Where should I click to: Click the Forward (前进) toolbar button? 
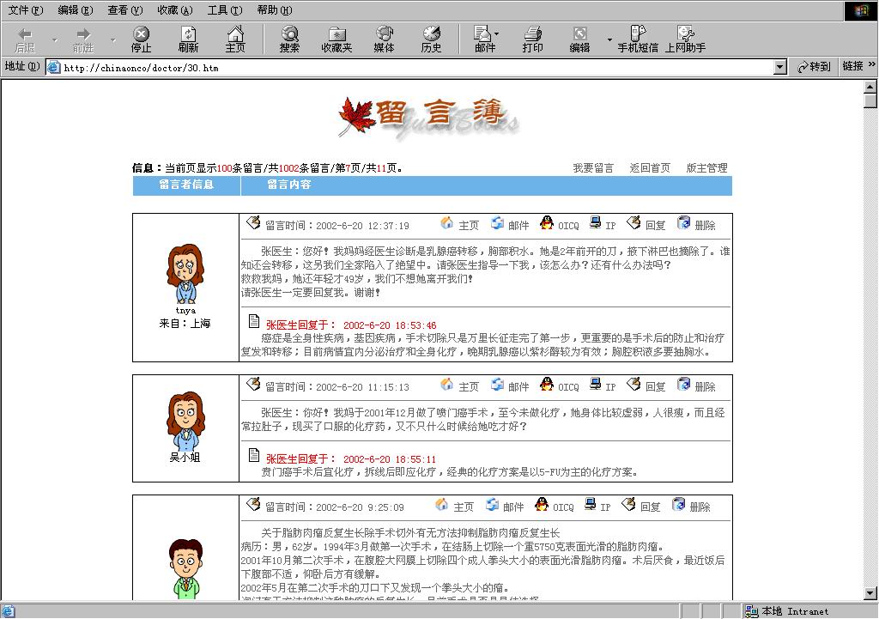tap(83, 39)
